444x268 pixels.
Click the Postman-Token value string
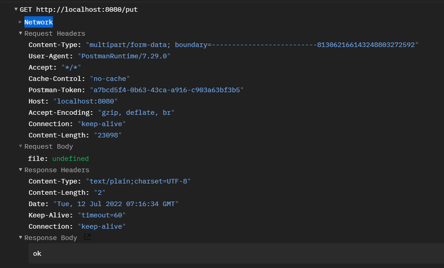tap(166, 90)
